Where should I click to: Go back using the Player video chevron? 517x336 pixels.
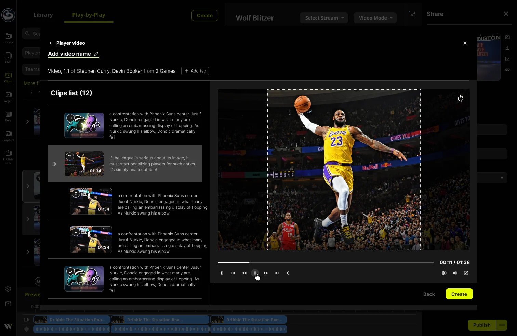click(x=51, y=43)
